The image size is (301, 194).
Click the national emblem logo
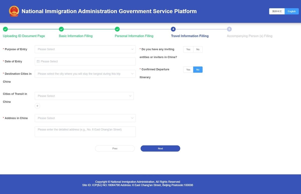tap(14, 11)
